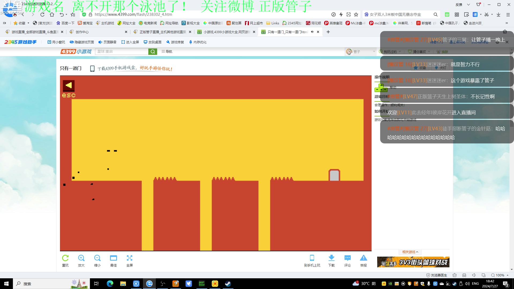Open downloads arrow icon in toolbar

click(498, 14)
